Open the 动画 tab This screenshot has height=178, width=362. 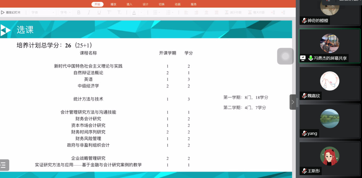pyautogui.click(x=177, y=4)
